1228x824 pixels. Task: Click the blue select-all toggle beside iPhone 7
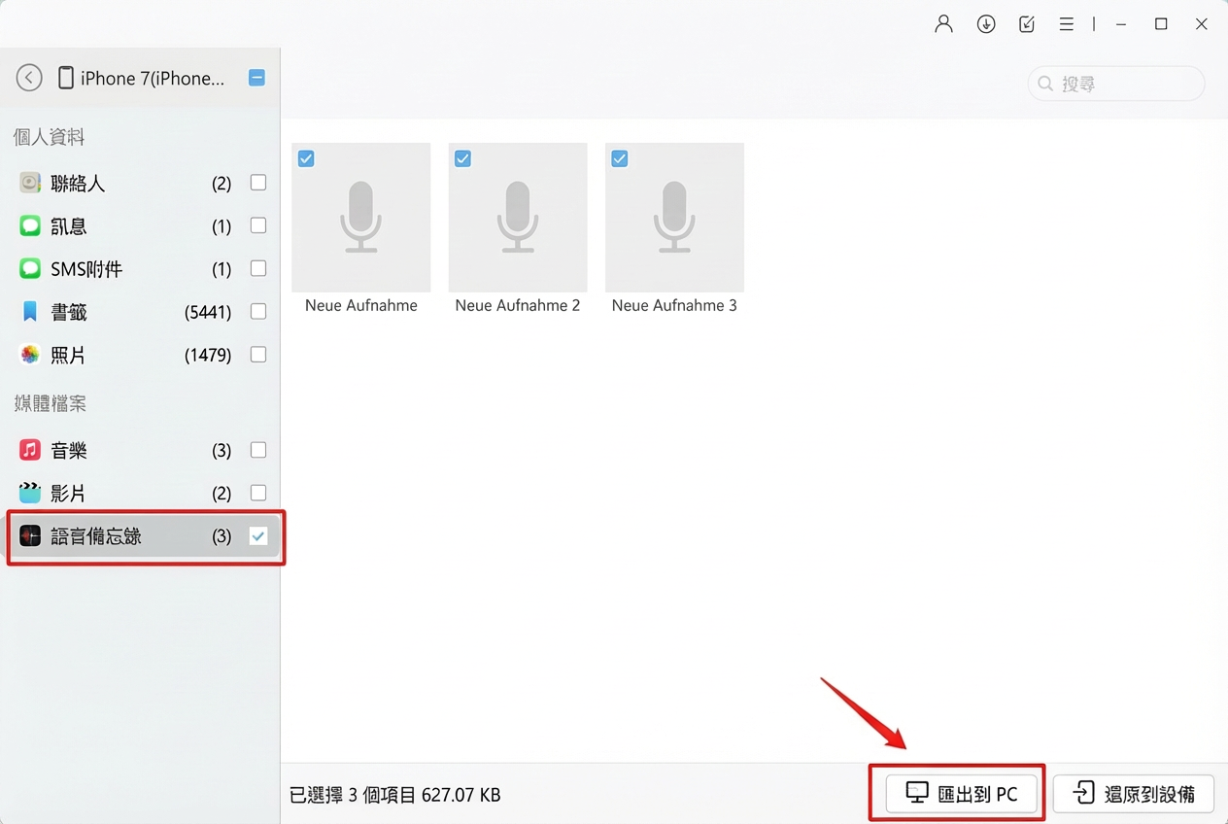pos(256,78)
